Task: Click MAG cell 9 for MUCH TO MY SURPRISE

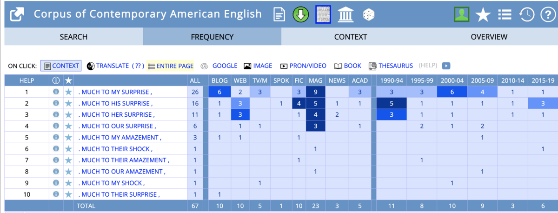Action: tap(315, 92)
